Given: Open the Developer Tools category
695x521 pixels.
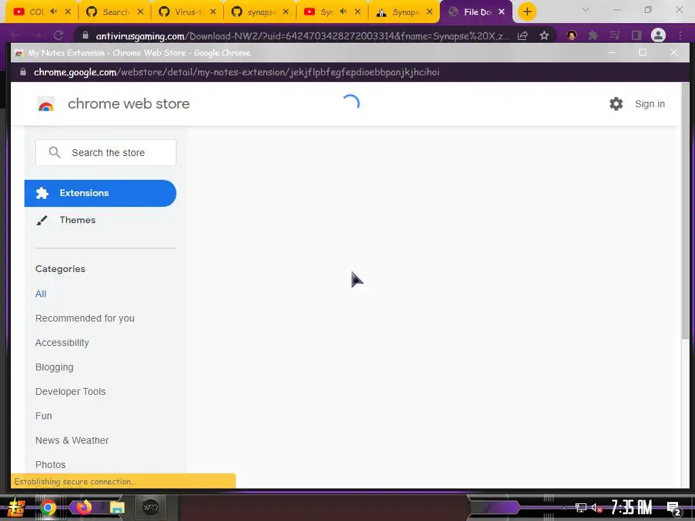Looking at the screenshot, I should pos(71,391).
